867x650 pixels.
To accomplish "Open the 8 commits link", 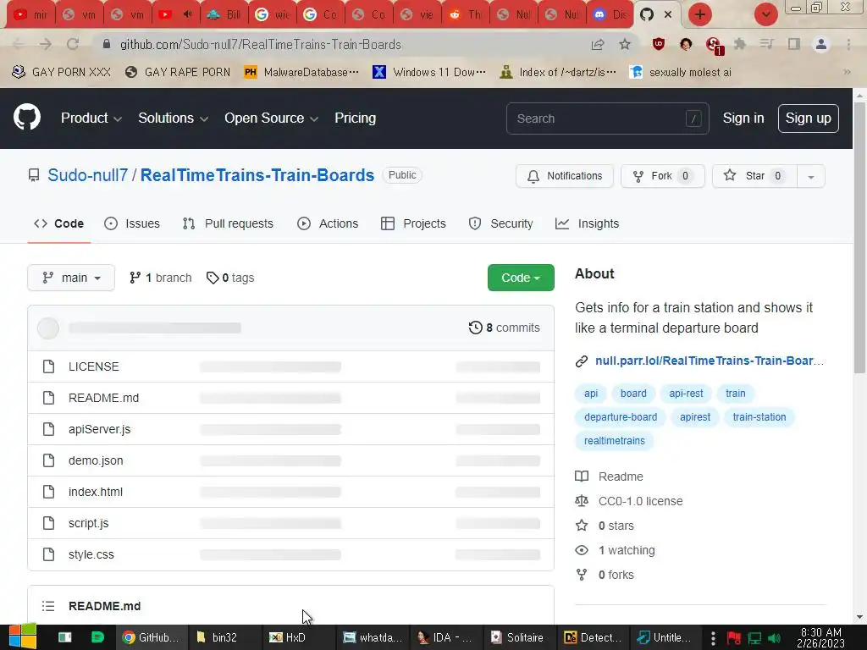I will pos(505,328).
